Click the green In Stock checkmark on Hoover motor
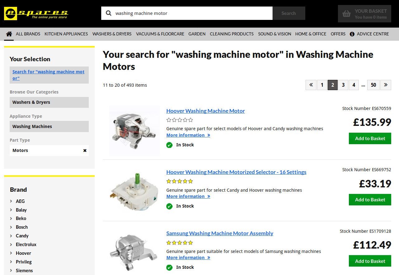399x275 pixels. pos(169,145)
